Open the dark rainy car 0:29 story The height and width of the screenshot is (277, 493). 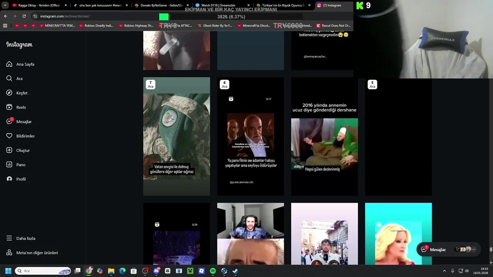click(x=176, y=234)
